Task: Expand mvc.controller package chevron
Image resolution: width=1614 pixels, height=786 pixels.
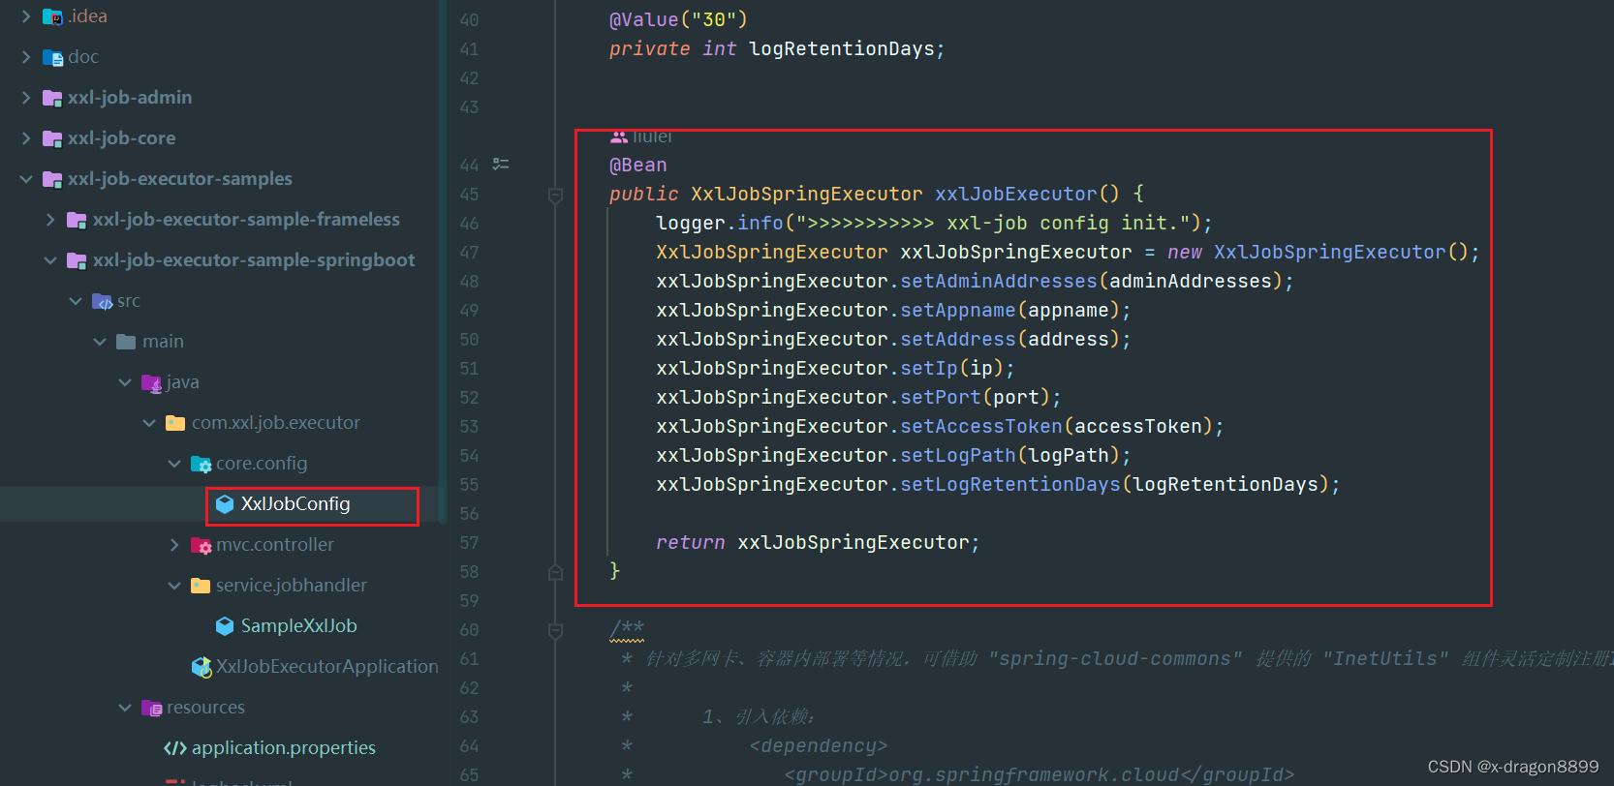Action: point(174,545)
